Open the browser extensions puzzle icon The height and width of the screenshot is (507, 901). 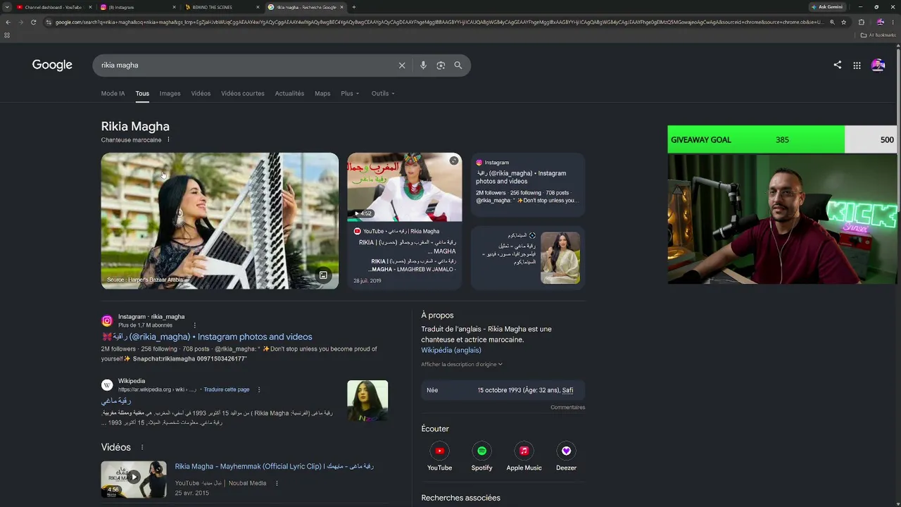(x=861, y=22)
